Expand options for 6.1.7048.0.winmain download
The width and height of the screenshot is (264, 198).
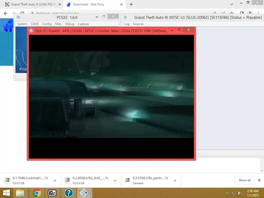pos(55,180)
